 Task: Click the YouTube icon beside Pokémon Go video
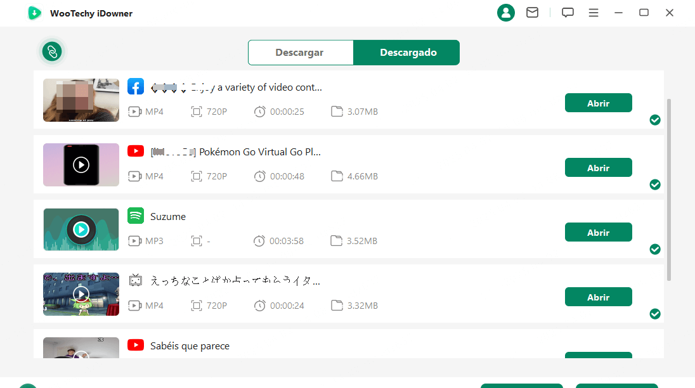(135, 151)
